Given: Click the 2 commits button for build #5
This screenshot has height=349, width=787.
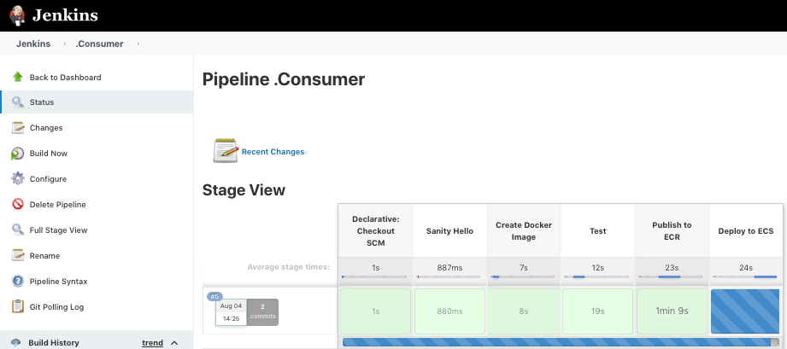Looking at the screenshot, I should coord(262,312).
